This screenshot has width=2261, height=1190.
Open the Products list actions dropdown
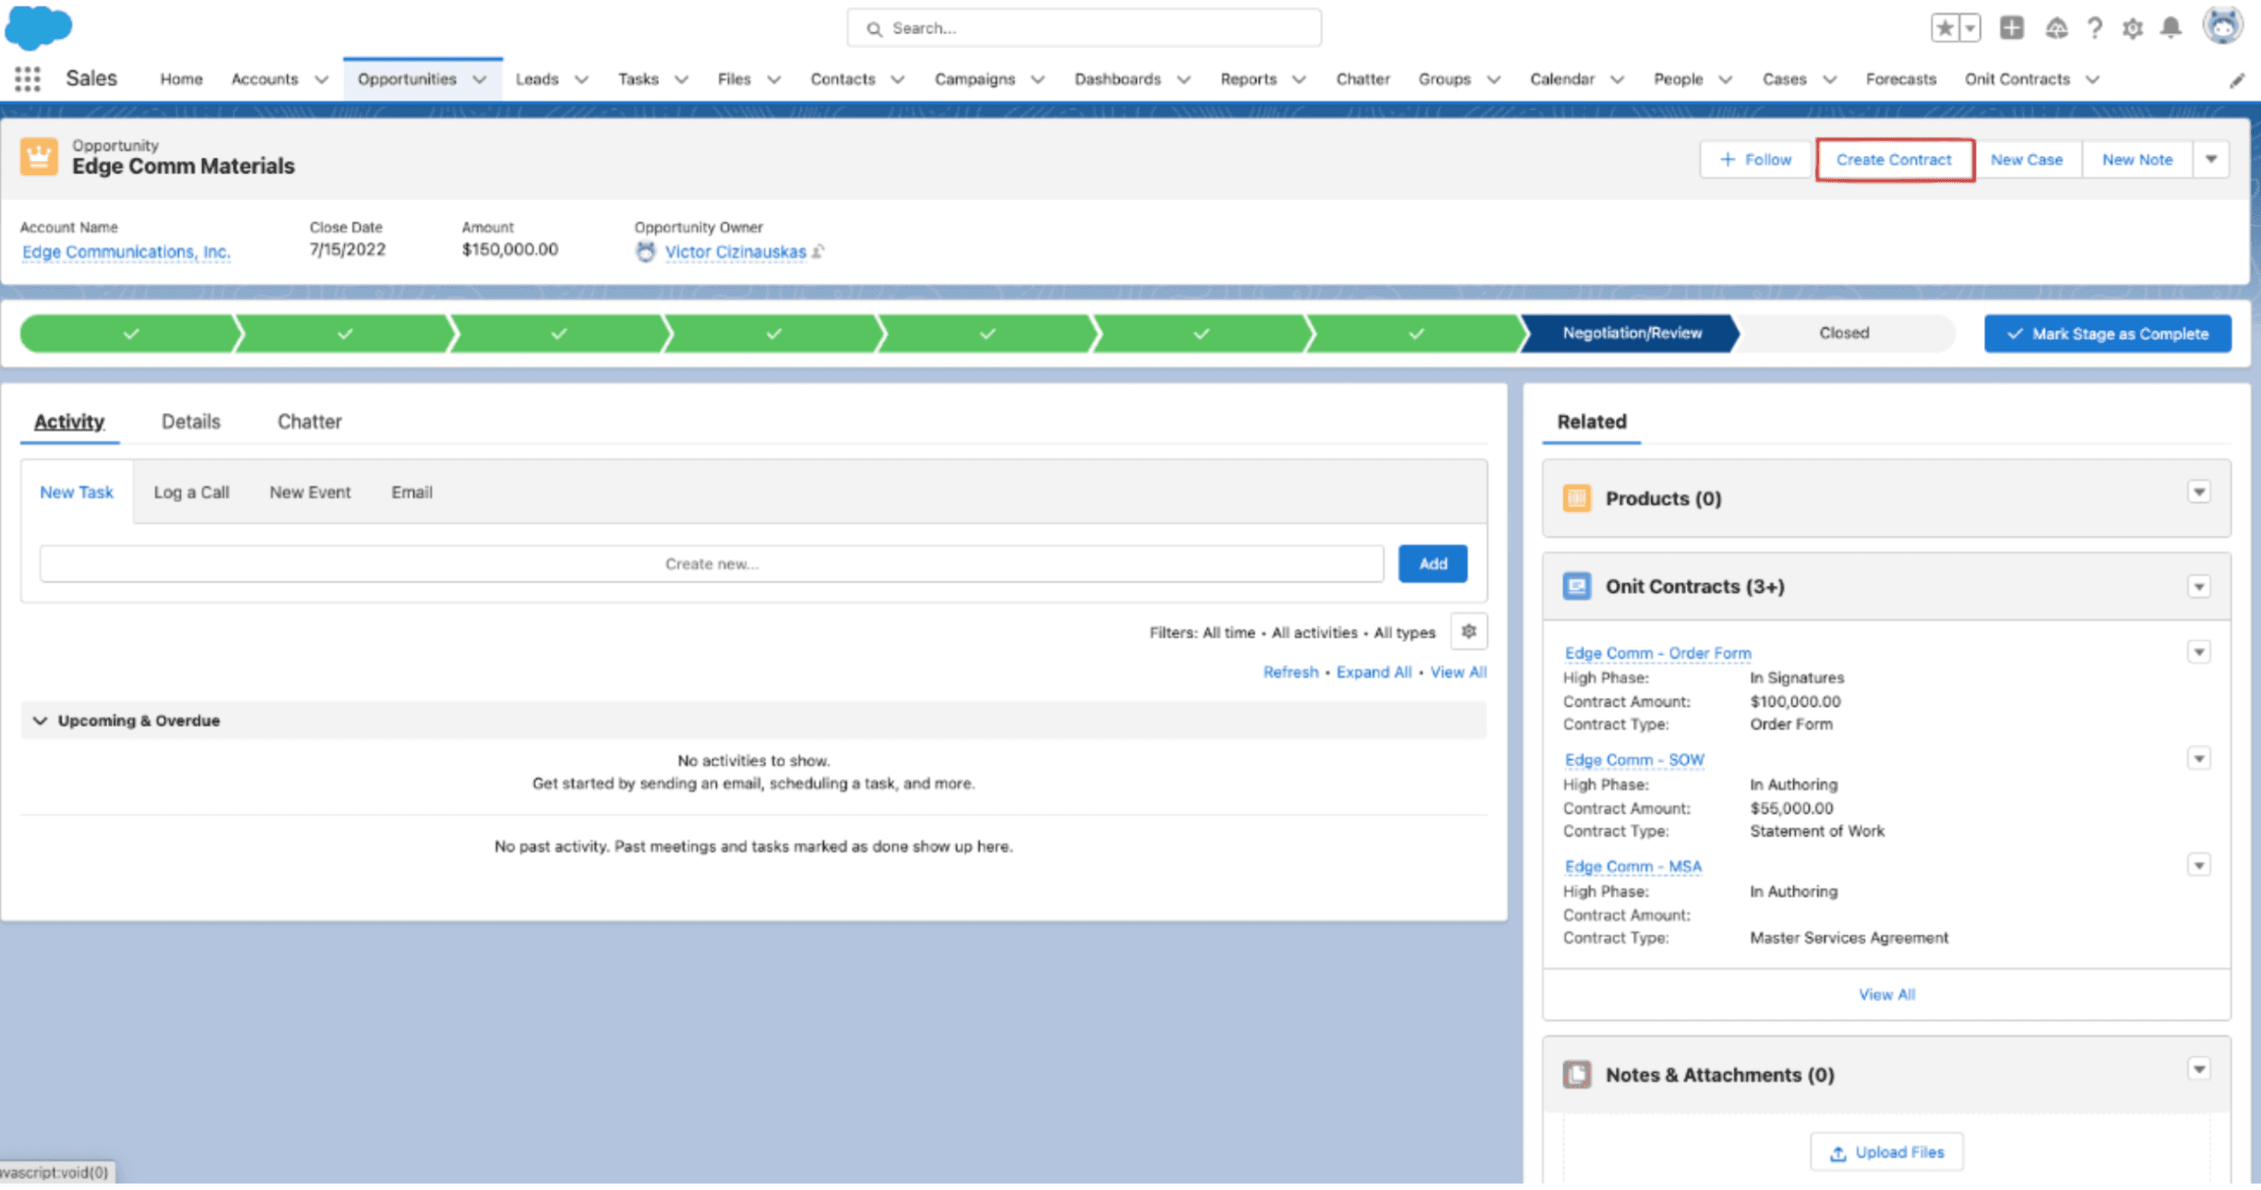(2199, 493)
